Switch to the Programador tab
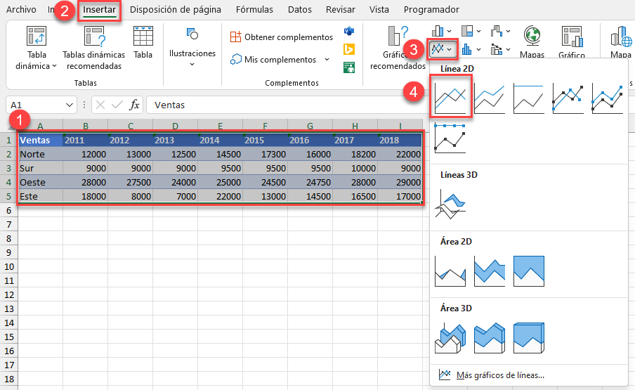This screenshot has height=390, width=635. [431, 9]
